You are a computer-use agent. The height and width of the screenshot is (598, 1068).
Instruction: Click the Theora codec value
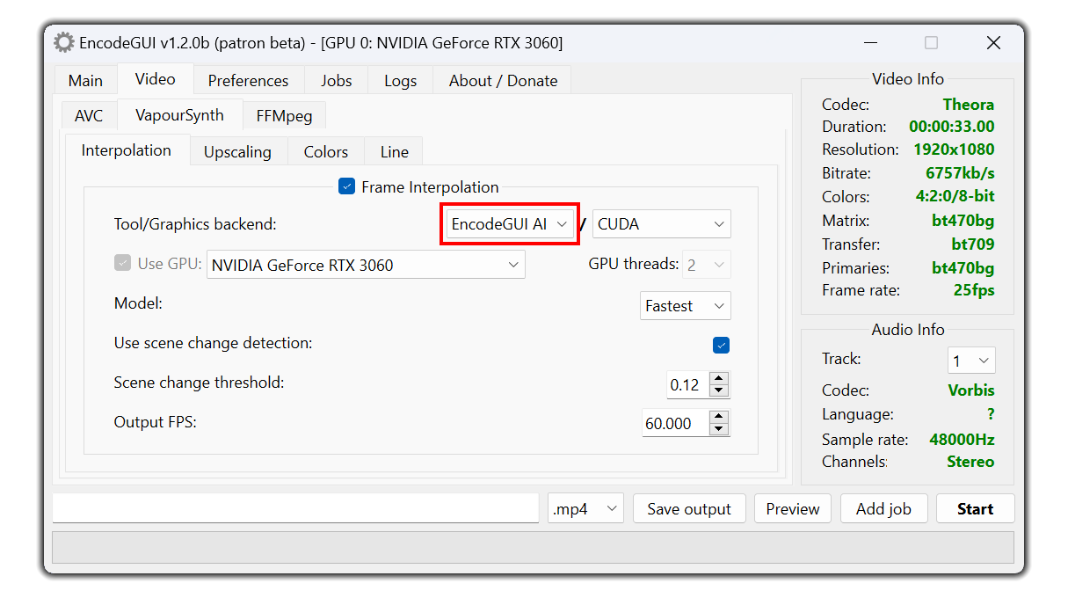click(x=969, y=105)
